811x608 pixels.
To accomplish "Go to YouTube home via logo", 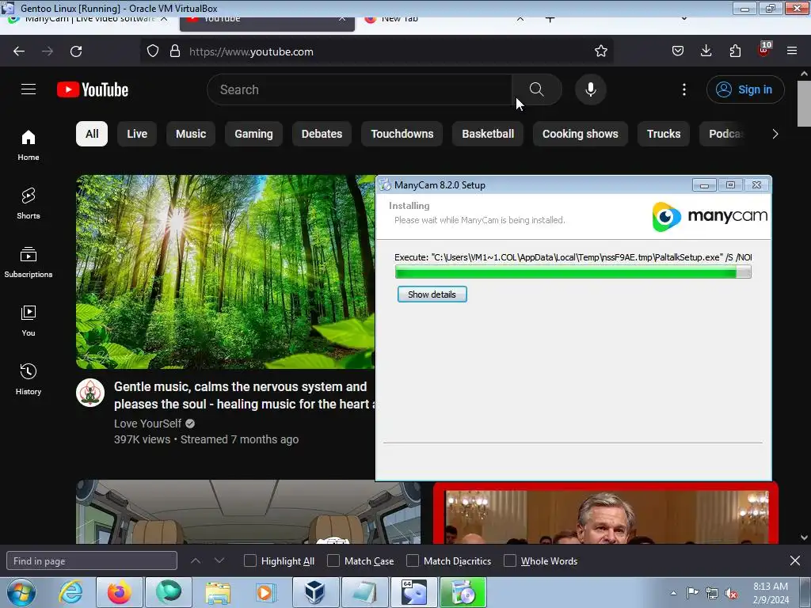I will [93, 89].
